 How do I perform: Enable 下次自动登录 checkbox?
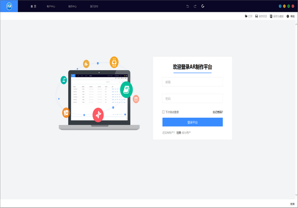[x=163, y=112]
